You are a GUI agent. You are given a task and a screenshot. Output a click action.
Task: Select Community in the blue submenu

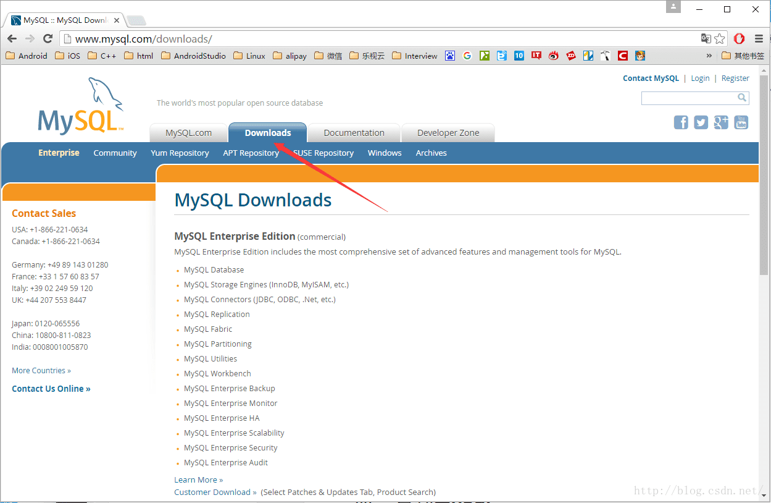115,153
